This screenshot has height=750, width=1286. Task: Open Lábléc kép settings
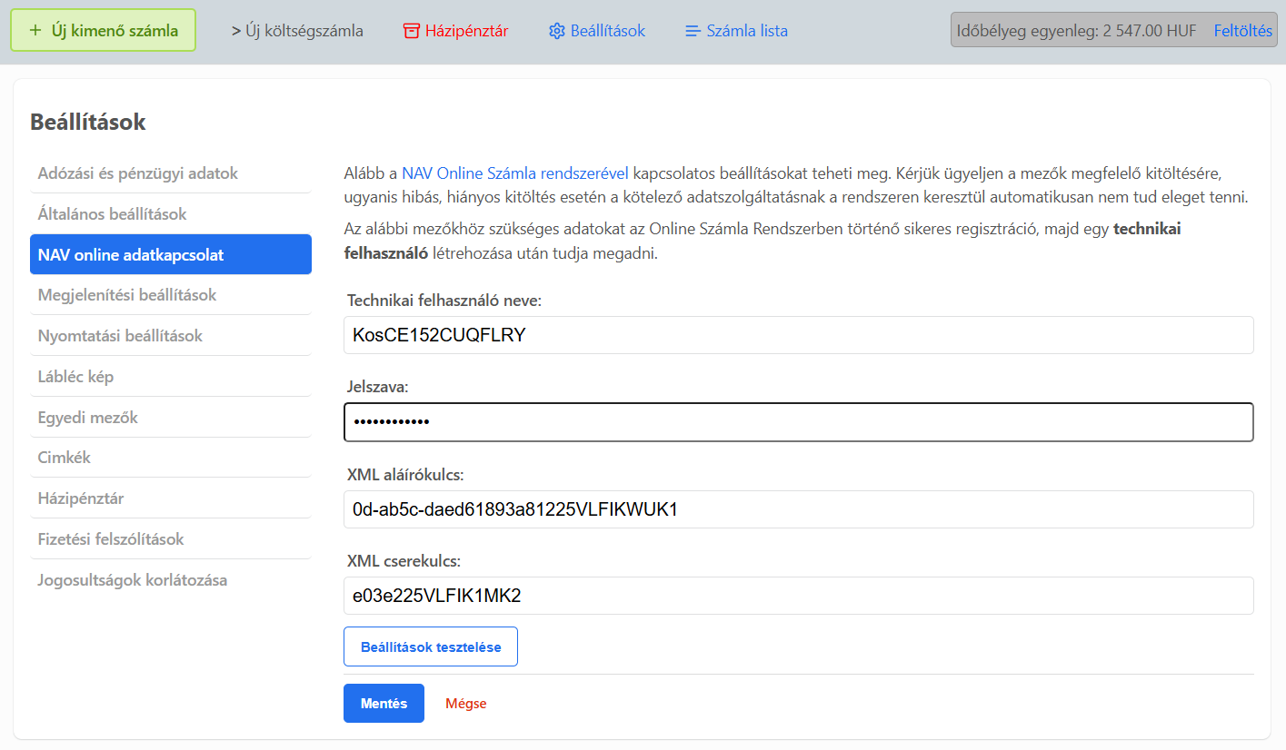[x=76, y=377]
